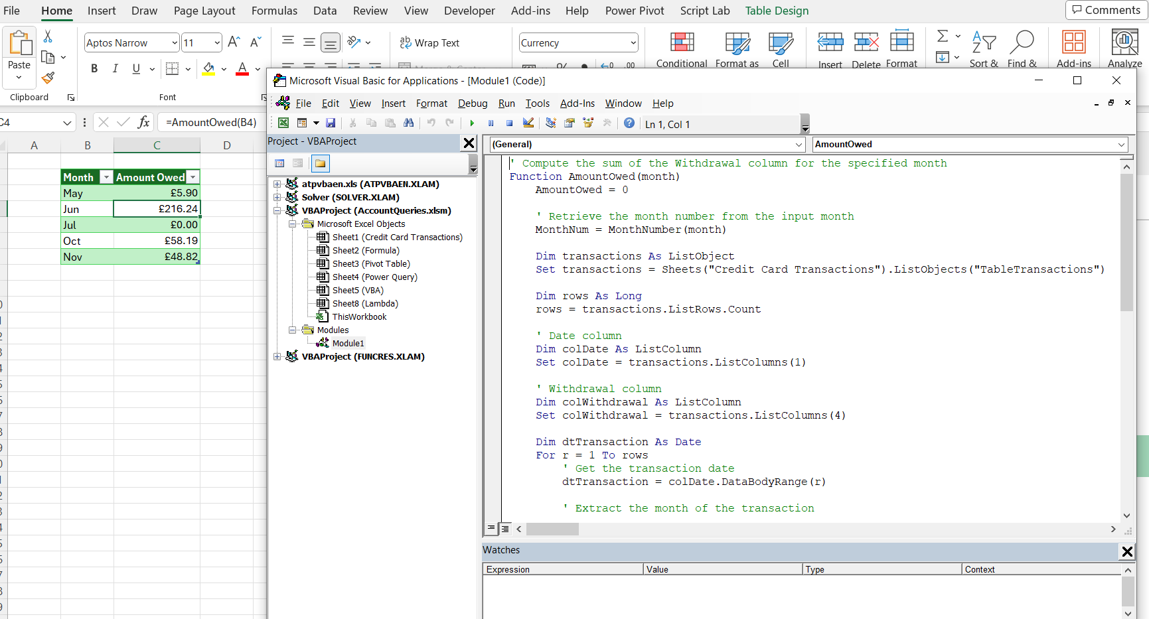Select Sheet5 (VBA) in project tree

point(358,290)
